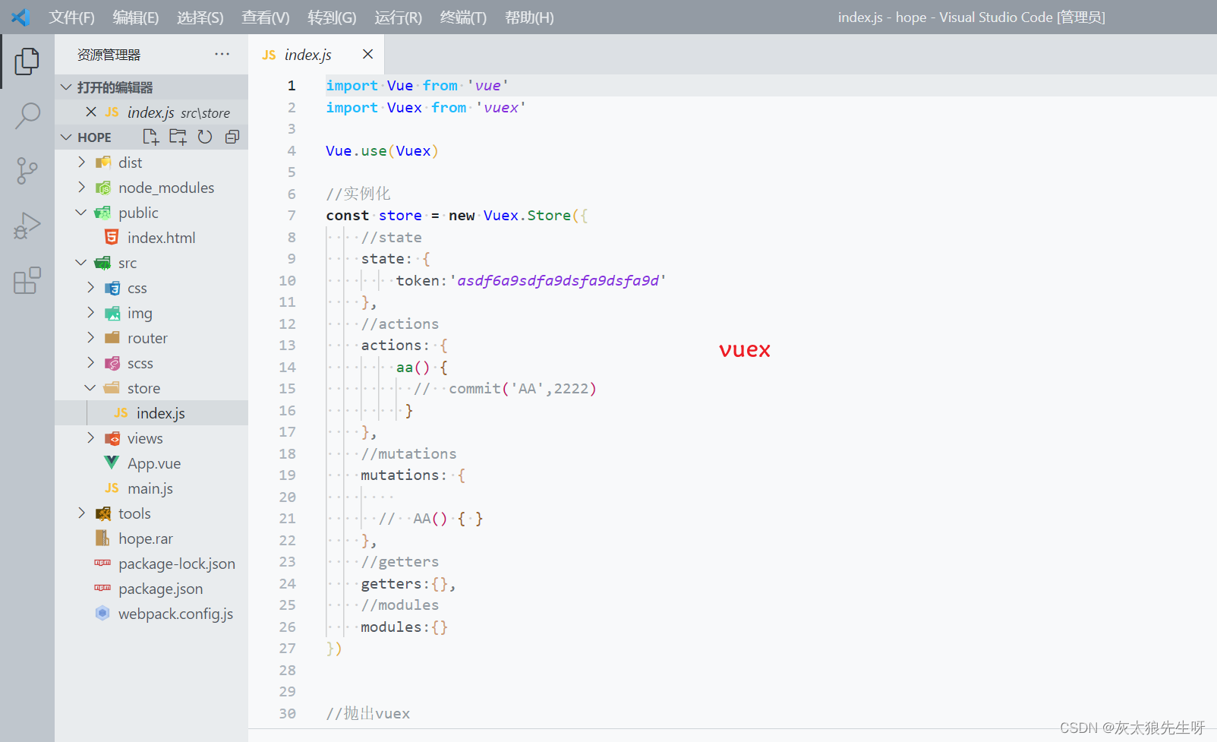The height and width of the screenshot is (742, 1217).
Task: Click the JS icon of index.js tab
Action: pos(269,55)
